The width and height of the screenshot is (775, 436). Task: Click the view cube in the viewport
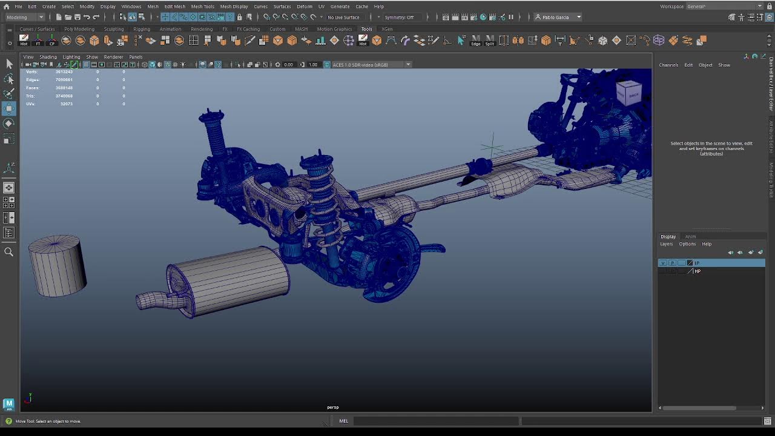(x=628, y=94)
